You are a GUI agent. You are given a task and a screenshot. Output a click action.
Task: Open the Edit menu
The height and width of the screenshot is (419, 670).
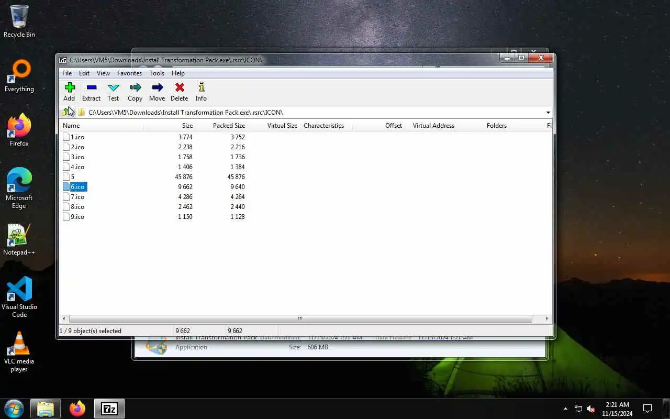tap(84, 73)
